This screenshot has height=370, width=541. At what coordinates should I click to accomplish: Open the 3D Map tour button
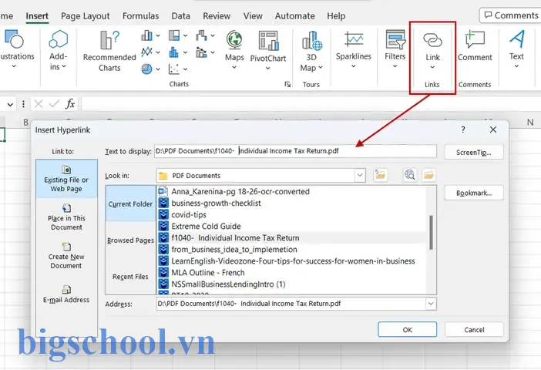coord(311,51)
